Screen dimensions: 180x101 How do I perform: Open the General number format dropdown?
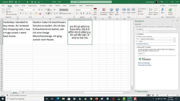[90, 10]
